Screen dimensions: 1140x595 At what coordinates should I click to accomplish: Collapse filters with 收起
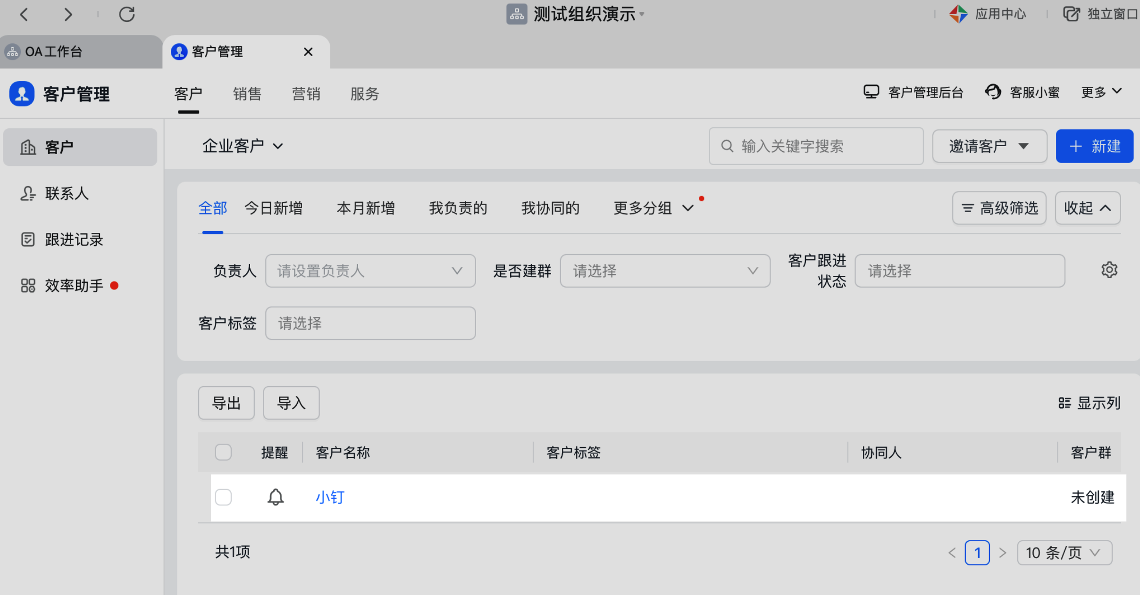tap(1088, 208)
